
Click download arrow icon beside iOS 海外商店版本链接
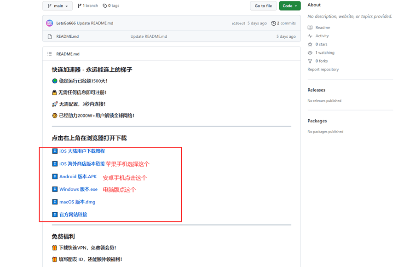click(55, 163)
